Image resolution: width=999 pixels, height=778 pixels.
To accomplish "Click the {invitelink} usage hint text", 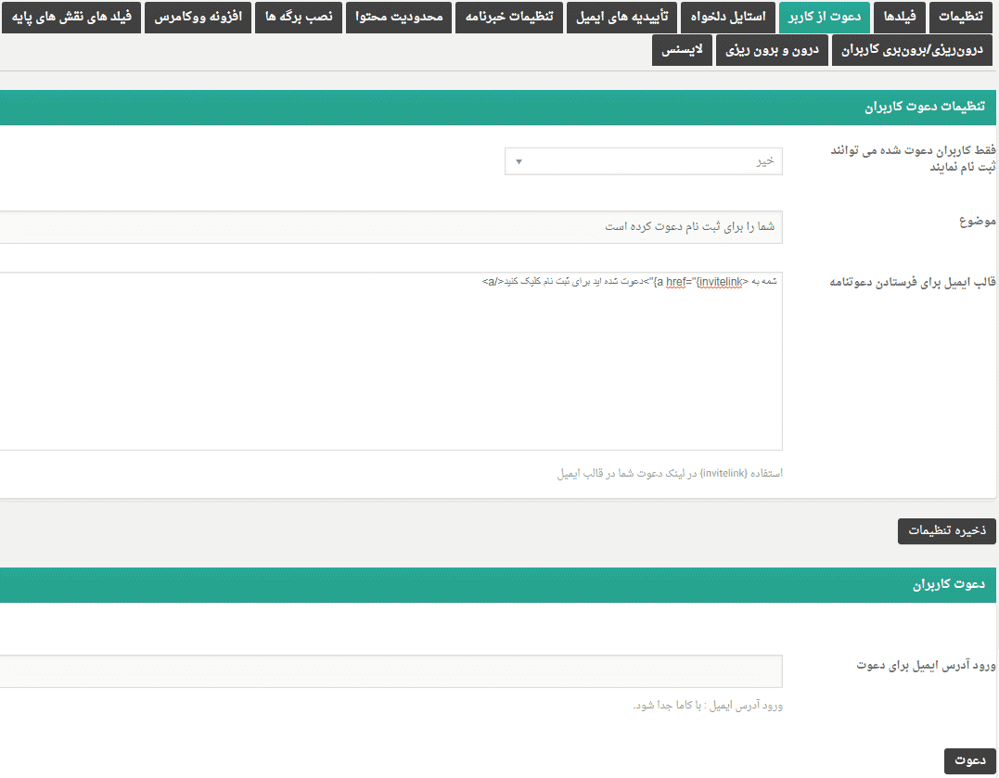I will point(670,474).
